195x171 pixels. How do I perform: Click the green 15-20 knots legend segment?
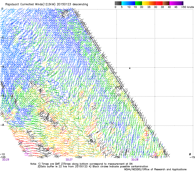tap(139, 3)
